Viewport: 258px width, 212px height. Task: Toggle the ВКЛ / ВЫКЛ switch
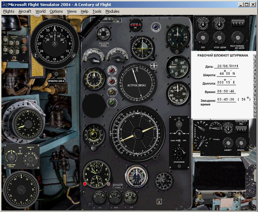pyautogui.click(x=20, y=151)
